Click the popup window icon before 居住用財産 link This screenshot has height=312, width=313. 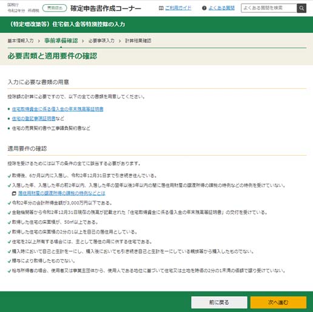[x=14, y=193]
